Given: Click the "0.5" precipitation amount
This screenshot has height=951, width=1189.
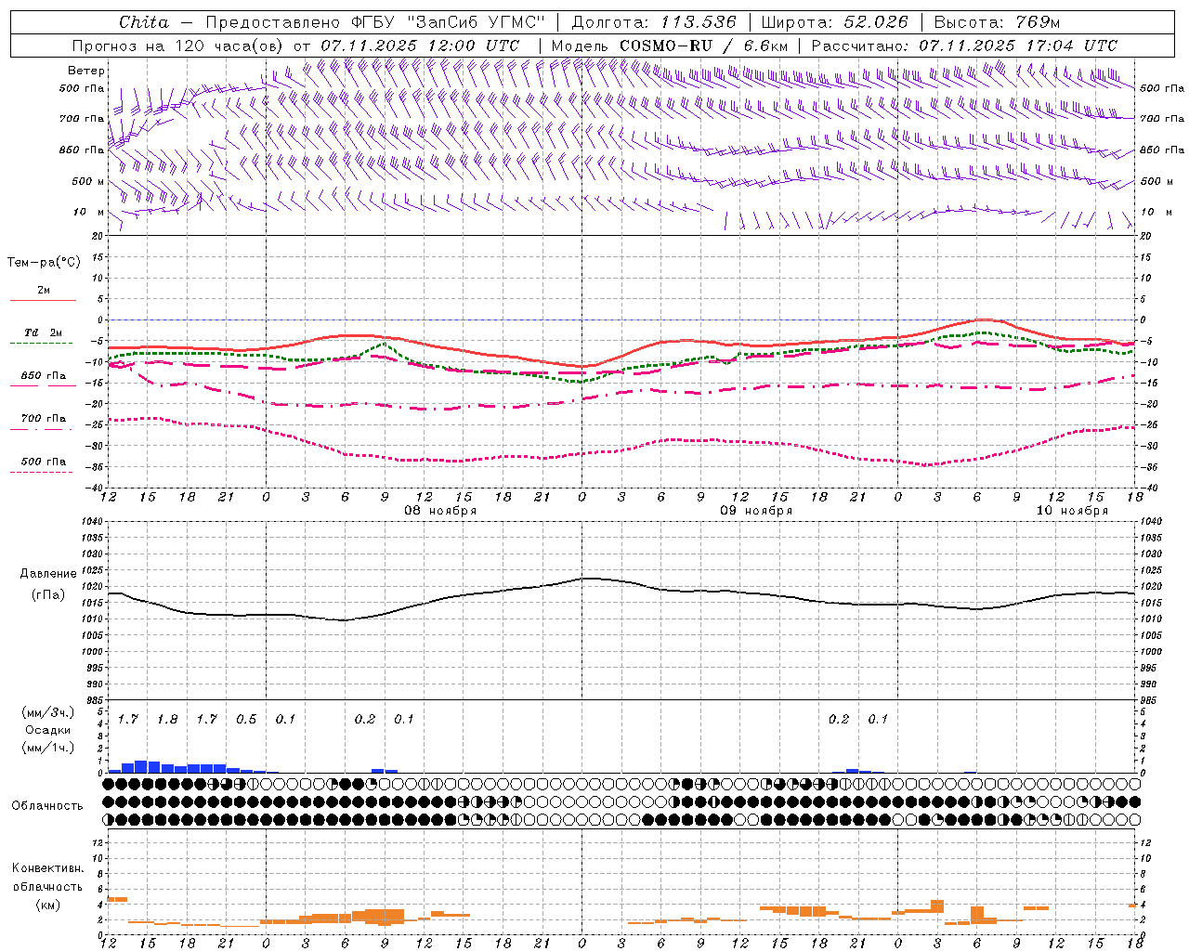Looking at the screenshot, I should click(246, 719).
